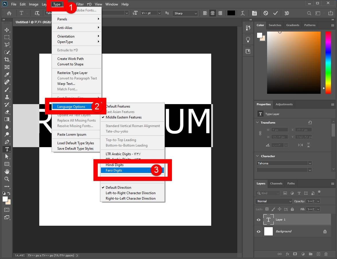Commit text edits with checkmark icon
Screen dimensions: 337x259
275,13
